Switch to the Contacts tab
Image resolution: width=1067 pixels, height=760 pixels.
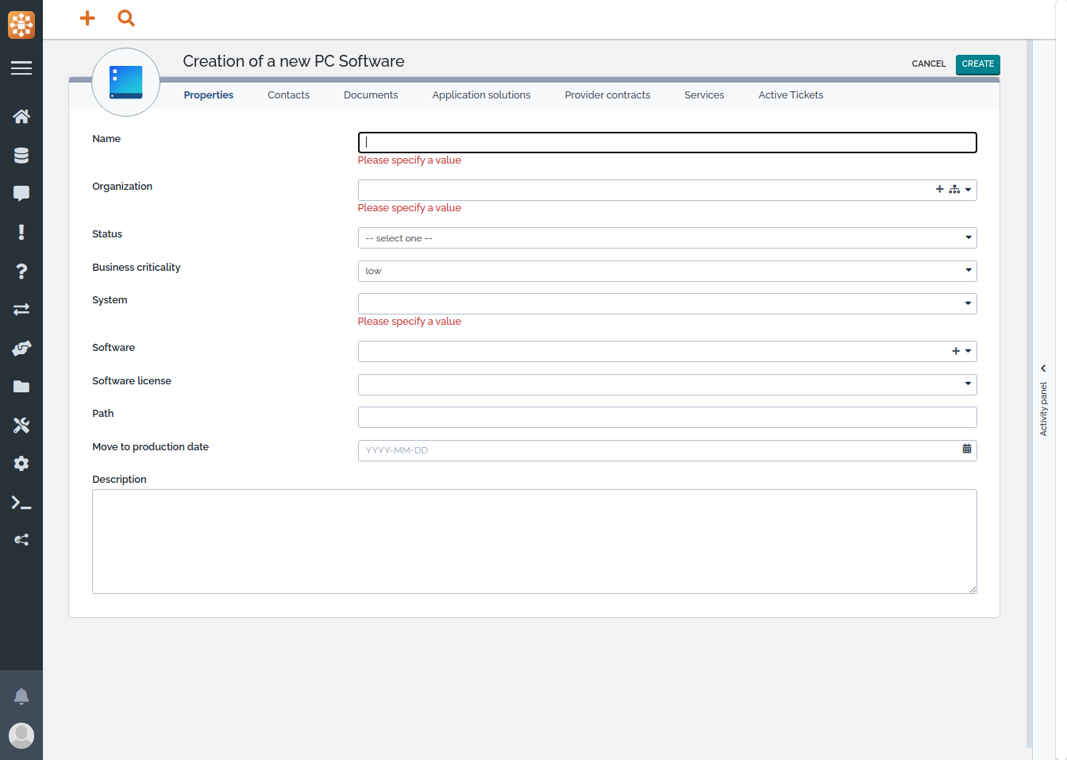point(288,95)
